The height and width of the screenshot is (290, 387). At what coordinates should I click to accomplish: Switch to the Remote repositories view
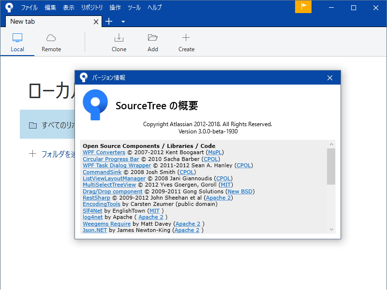(x=51, y=42)
